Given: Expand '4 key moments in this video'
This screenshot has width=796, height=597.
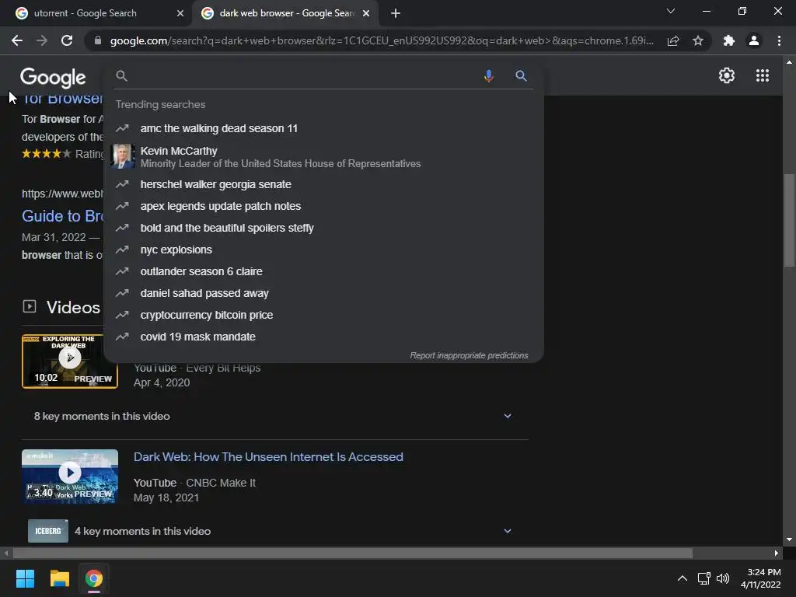Looking at the screenshot, I should pyautogui.click(x=274, y=531).
